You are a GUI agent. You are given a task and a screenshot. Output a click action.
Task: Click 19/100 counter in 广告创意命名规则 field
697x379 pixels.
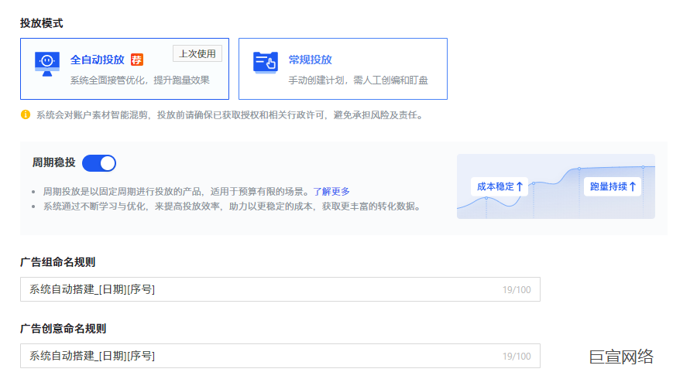click(517, 357)
